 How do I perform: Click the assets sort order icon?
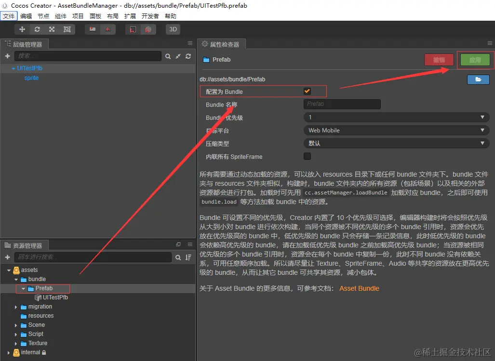(x=188, y=258)
